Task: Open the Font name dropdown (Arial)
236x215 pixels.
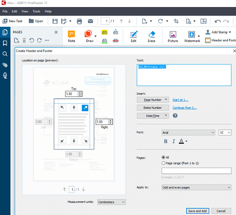Action: point(188,133)
